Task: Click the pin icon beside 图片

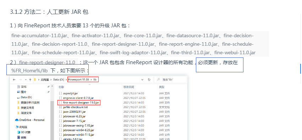Action: click(x=48, y=92)
